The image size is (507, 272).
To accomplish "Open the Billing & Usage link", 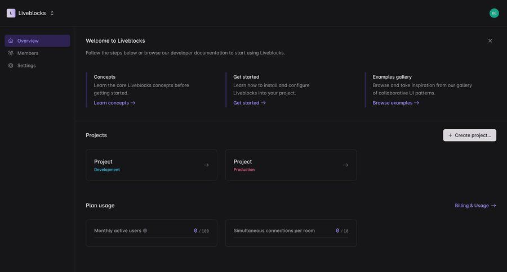I will pos(475,206).
